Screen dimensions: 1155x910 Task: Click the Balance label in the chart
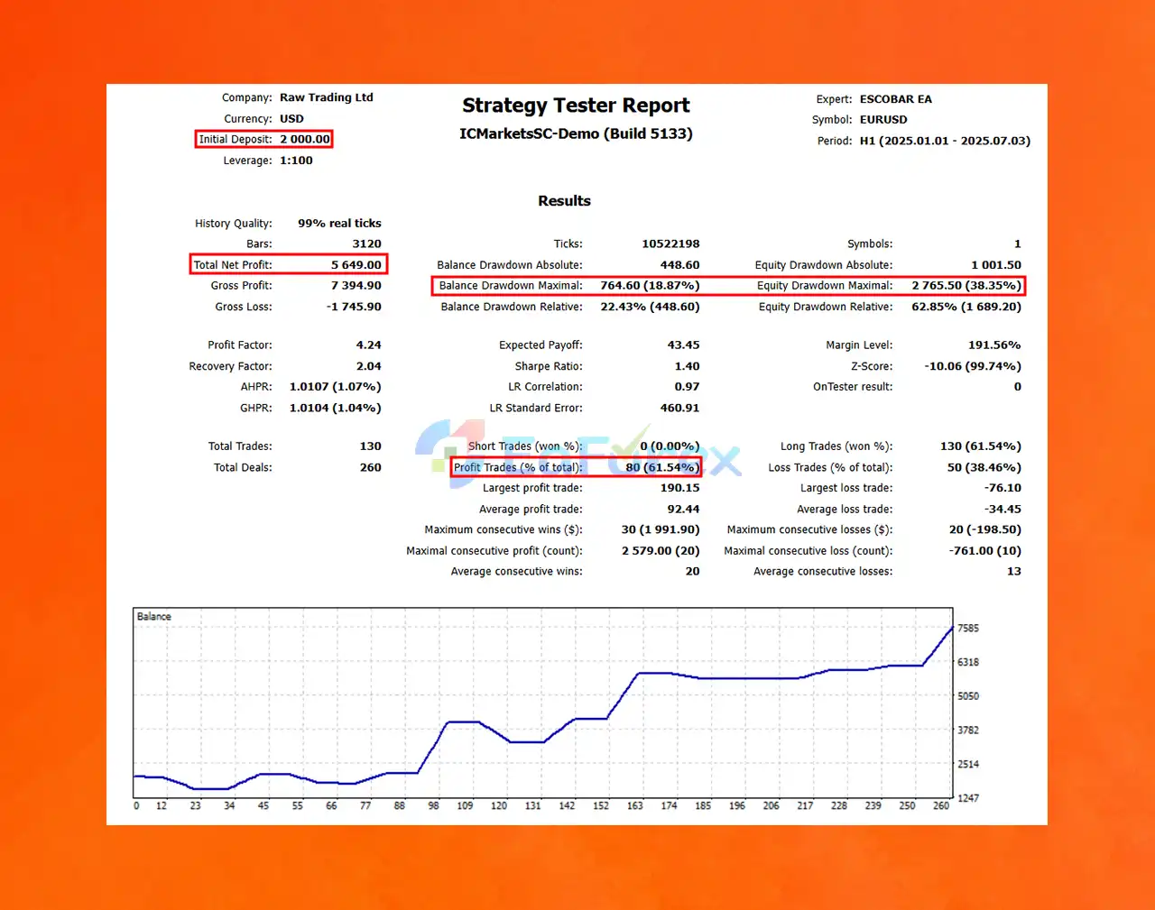tap(153, 616)
